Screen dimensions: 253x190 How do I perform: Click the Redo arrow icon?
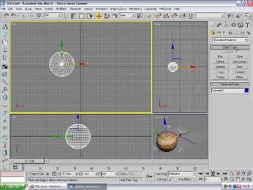(14, 16)
